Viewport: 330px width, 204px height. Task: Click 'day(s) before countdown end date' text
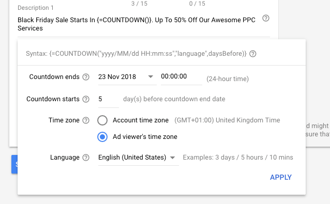coord(174,99)
